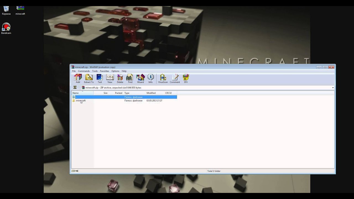This screenshot has height=199, width=354.
Task: Open the Options menu
Action: (115, 71)
